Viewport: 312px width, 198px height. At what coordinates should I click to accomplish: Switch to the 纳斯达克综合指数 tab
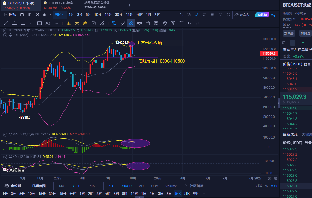[97, 5]
